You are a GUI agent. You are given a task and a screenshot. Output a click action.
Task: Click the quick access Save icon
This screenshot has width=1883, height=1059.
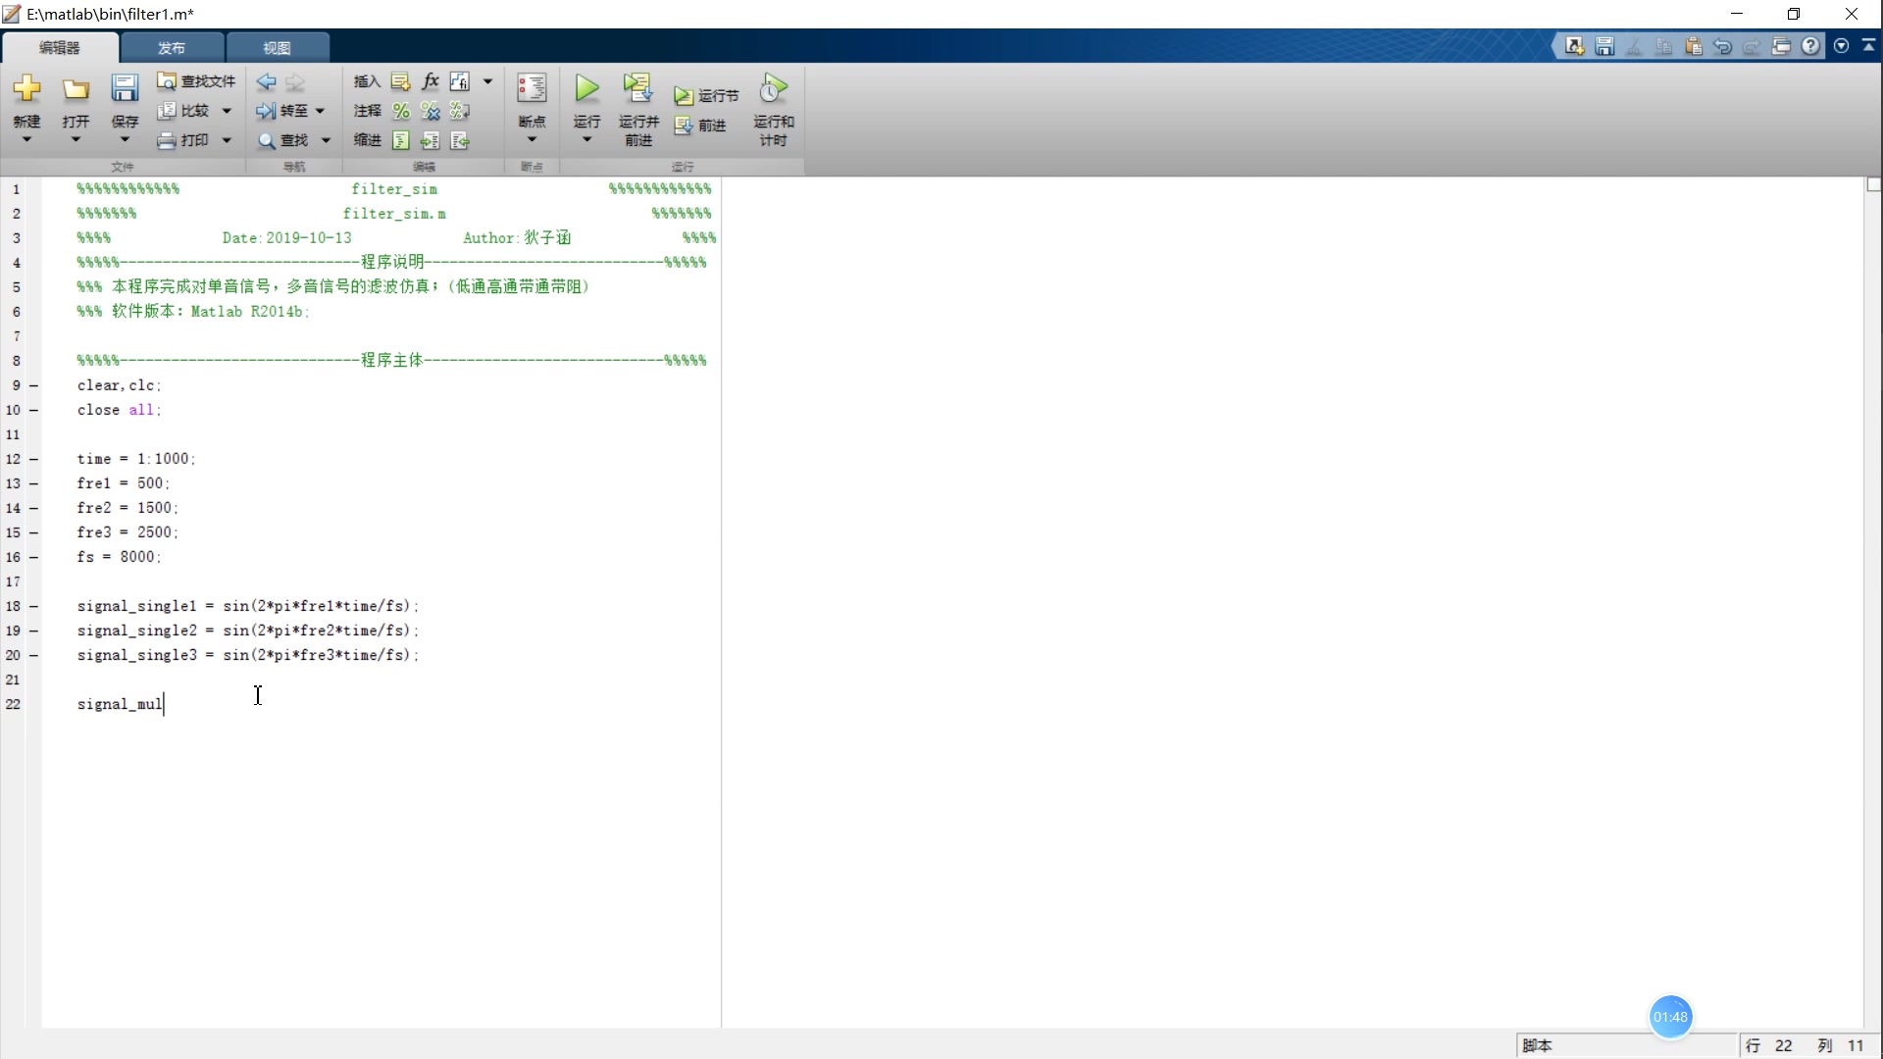point(1604,46)
